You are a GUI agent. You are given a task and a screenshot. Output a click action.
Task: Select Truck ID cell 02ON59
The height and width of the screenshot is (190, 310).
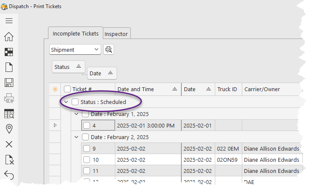(226, 160)
